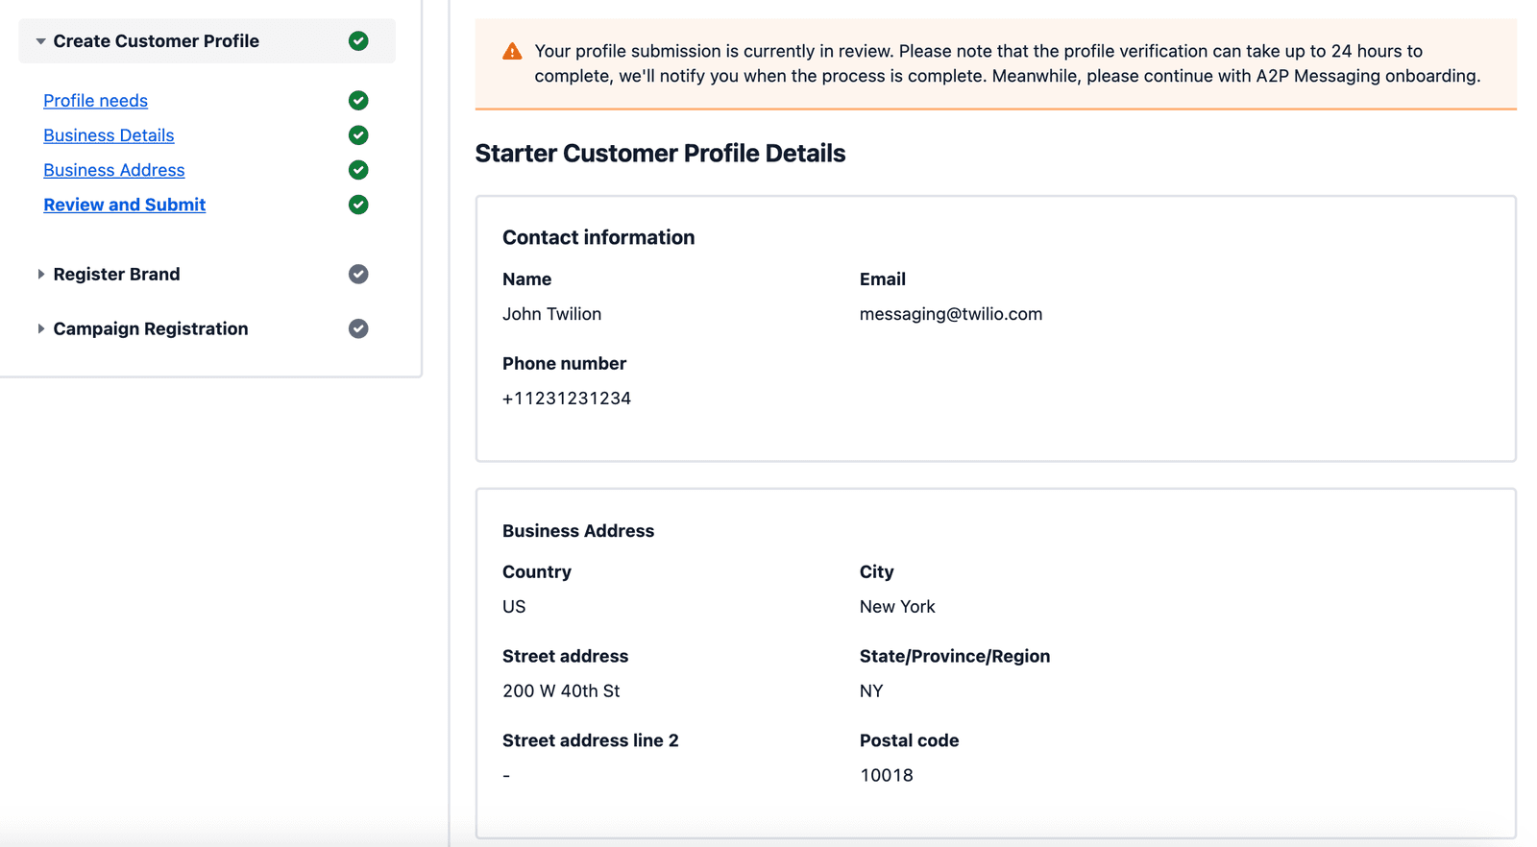Click the Create Customer Profile header
The height and width of the screenshot is (847, 1537).
point(156,41)
